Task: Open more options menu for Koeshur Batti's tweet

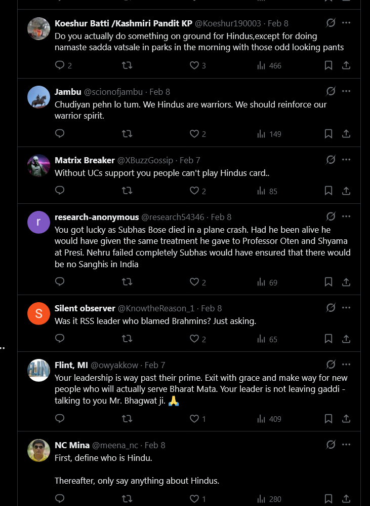Action: [x=346, y=23]
